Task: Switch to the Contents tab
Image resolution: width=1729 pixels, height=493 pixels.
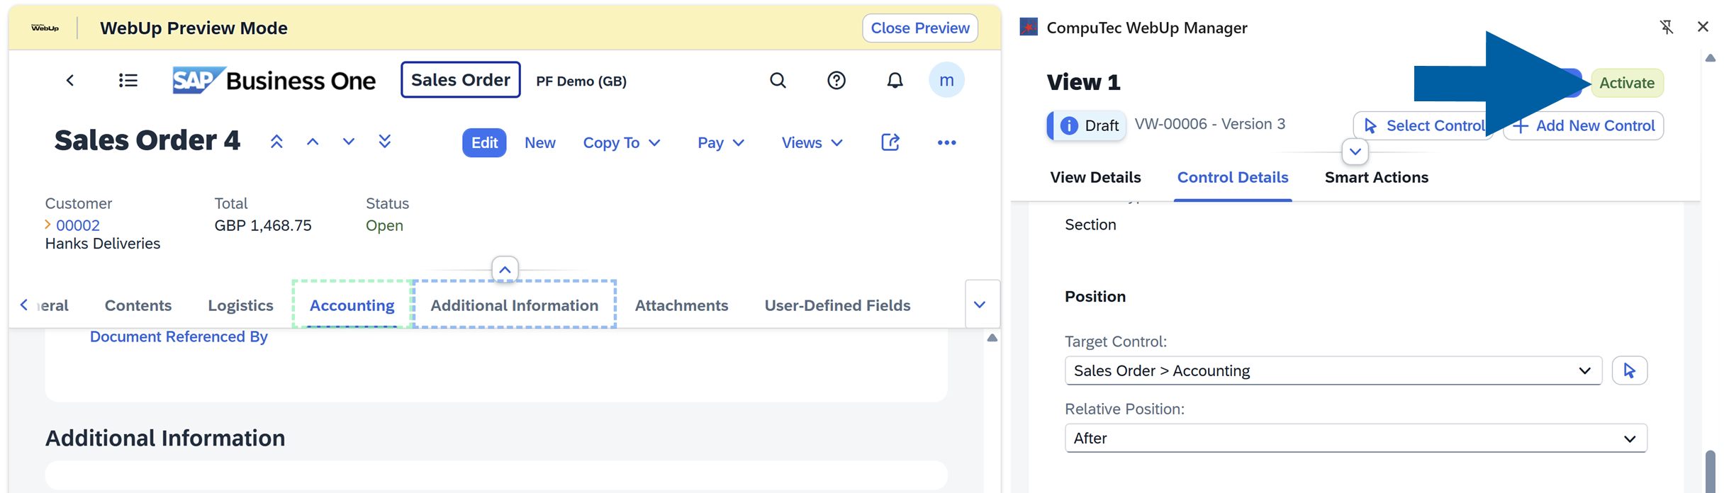Action: coord(138,305)
